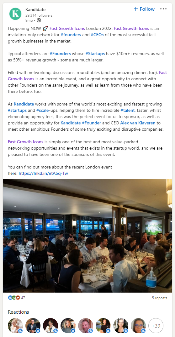
Task: Open the lnkd.in/etASq-Tw link
Action: (x=43, y=173)
